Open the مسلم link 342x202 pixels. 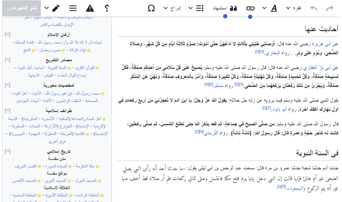[x=219, y=86]
